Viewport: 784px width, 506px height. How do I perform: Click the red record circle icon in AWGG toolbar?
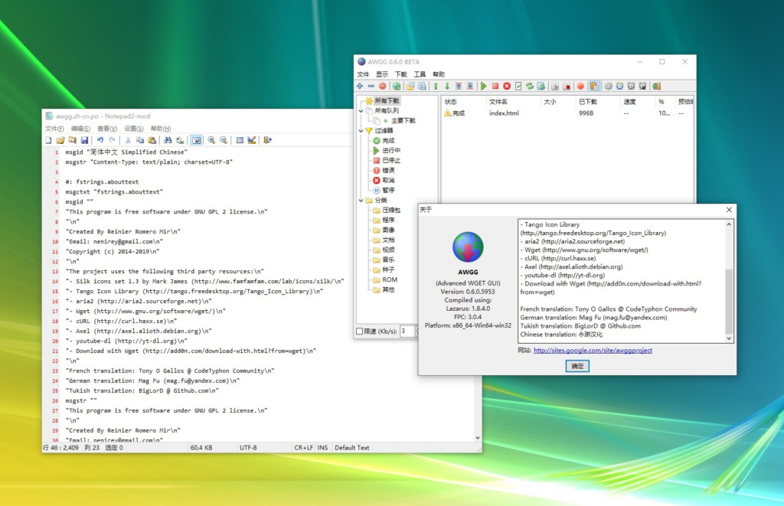(580, 87)
